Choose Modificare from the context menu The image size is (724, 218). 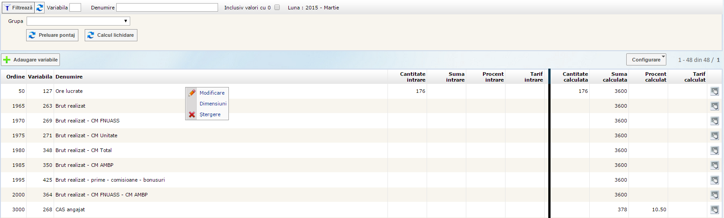point(212,93)
